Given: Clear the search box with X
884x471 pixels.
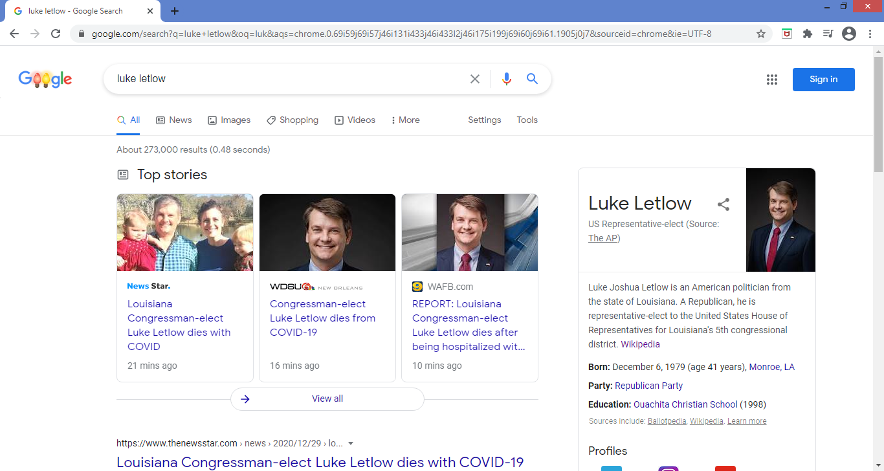Looking at the screenshot, I should [475, 79].
